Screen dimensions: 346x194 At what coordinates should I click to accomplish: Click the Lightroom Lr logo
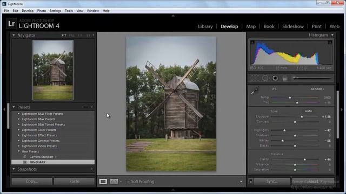(x=11, y=24)
